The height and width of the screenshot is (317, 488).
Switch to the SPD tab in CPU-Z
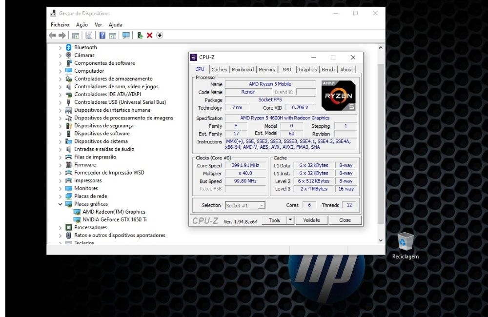[x=287, y=70]
